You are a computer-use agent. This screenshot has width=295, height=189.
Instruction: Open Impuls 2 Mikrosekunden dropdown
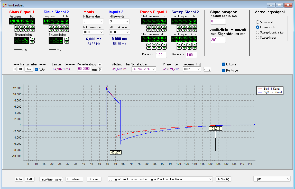119,32
